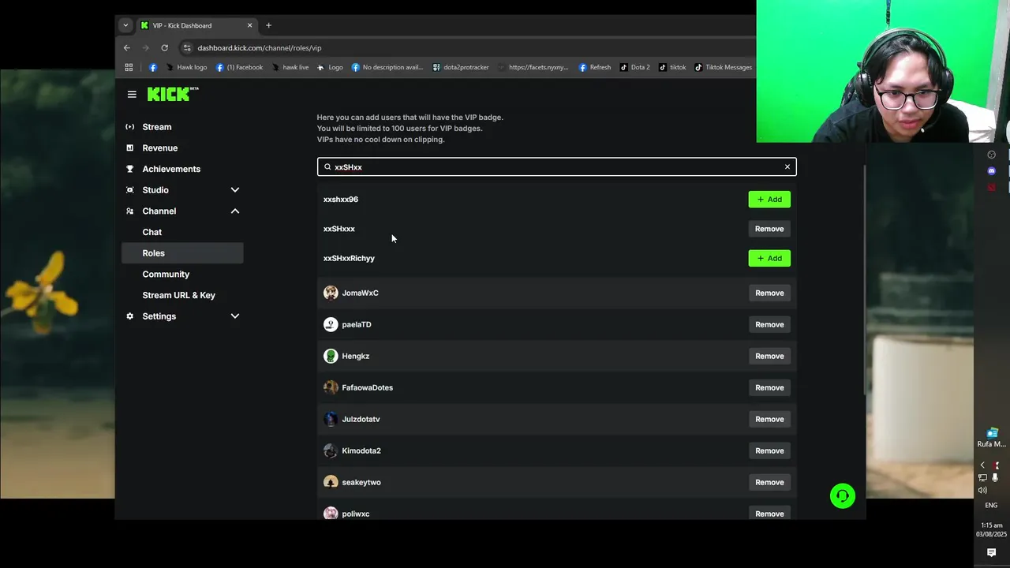
Task: Click seakeytwo's avatar
Action: coord(331,482)
